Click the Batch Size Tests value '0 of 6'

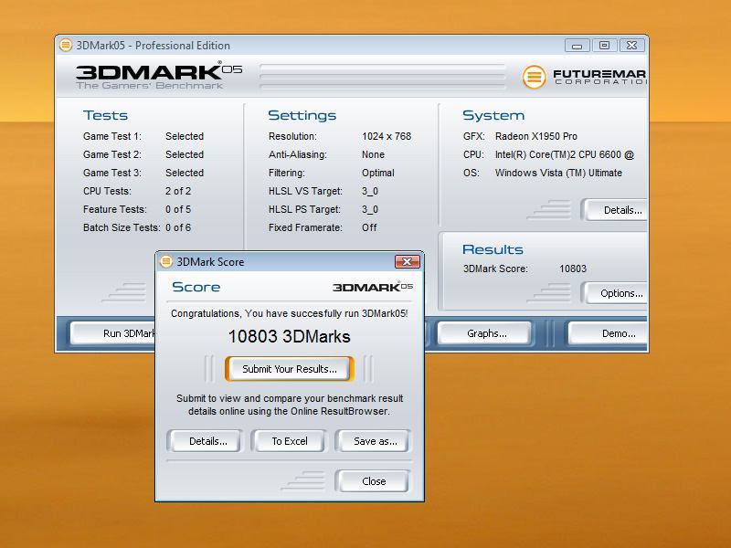[x=178, y=227]
